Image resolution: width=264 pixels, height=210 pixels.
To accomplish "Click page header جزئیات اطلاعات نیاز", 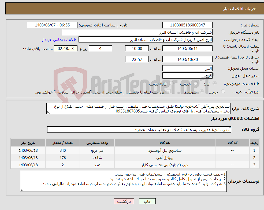I will tap(239, 9).
